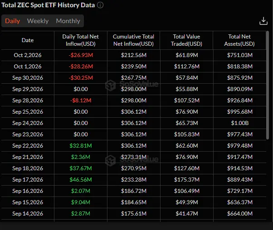
Task: Click the $212.56M cumulative inflow cell
Action: pos(134,55)
